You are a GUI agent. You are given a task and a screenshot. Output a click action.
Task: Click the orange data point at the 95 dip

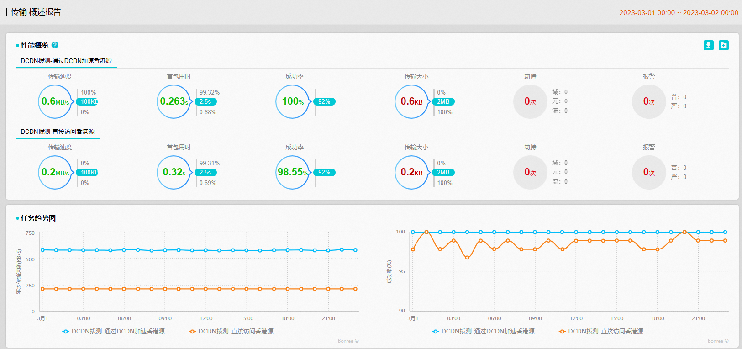[467, 258]
